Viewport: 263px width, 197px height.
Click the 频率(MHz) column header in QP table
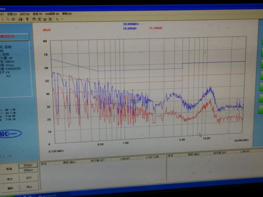69,162
